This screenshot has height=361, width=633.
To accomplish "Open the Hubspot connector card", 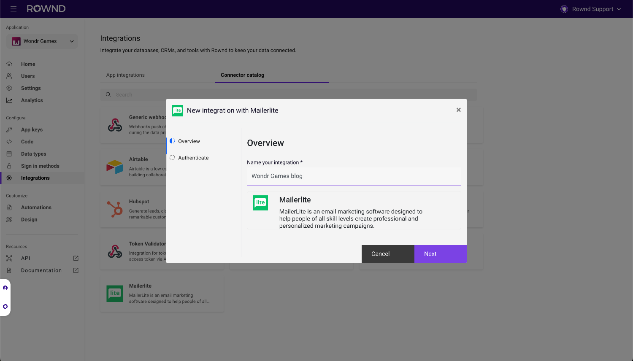I will pyautogui.click(x=133, y=210).
